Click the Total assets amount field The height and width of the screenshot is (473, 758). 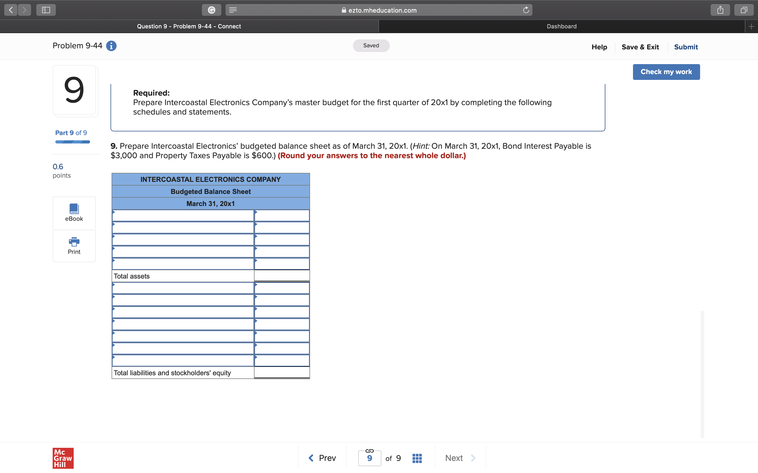click(x=282, y=276)
